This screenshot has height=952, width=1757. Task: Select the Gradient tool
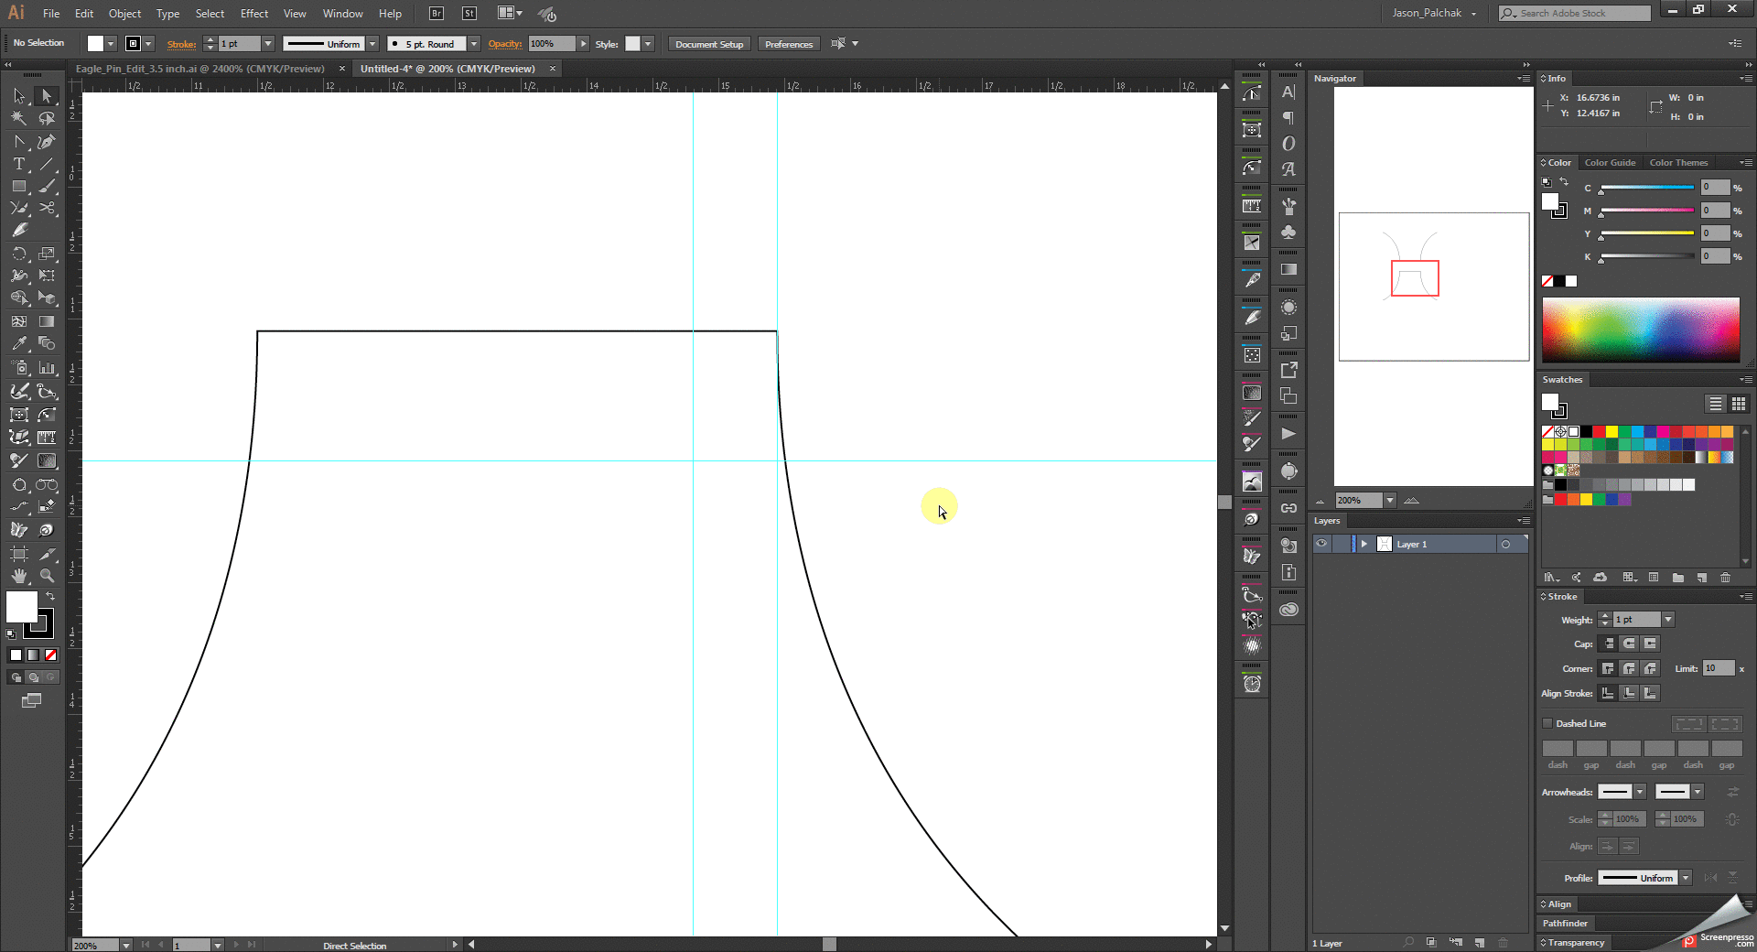pos(47,321)
